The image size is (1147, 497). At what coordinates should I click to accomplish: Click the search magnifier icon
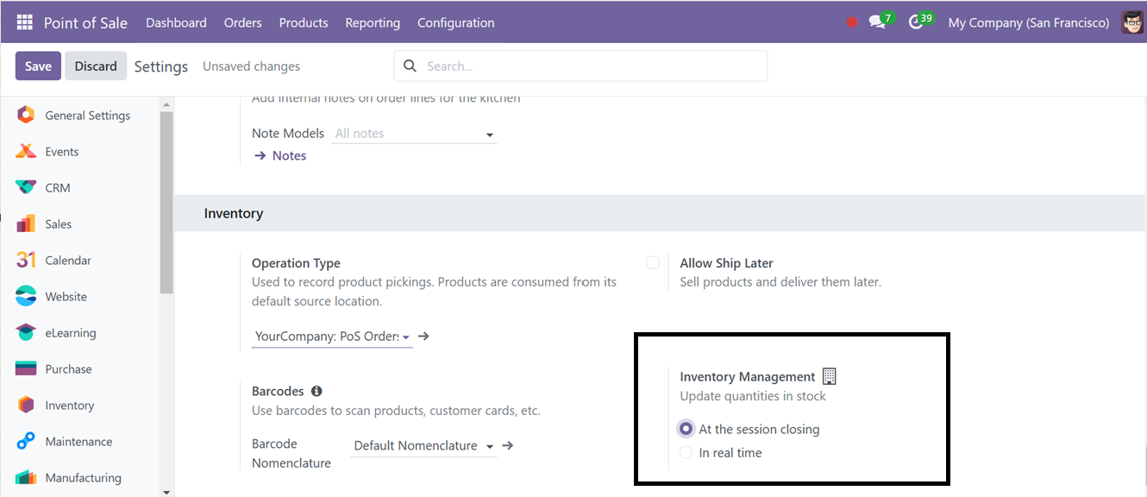pyautogui.click(x=411, y=66)
